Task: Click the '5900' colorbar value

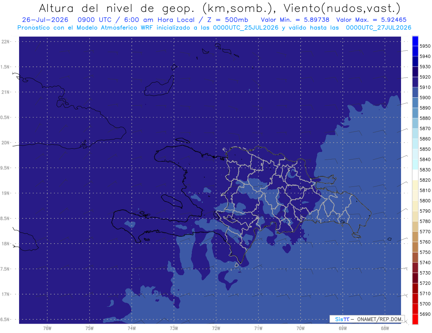Action: point(425,97)
